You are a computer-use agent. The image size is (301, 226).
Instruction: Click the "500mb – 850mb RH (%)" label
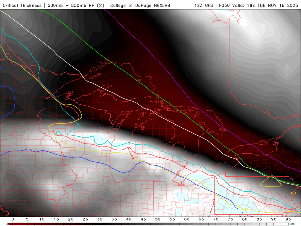[x=76, y=5]
